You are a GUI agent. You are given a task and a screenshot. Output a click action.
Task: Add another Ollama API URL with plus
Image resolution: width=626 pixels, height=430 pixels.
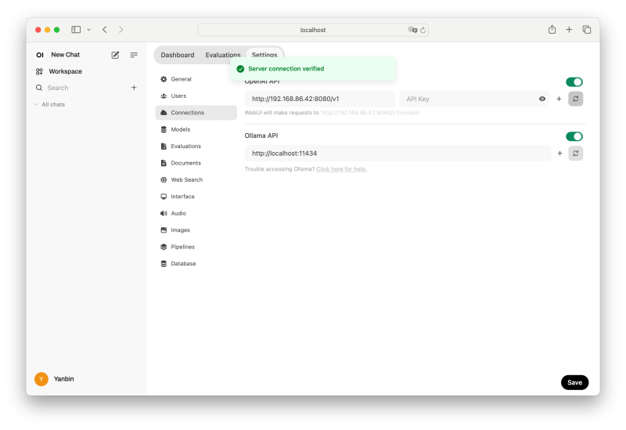point(559,154)
